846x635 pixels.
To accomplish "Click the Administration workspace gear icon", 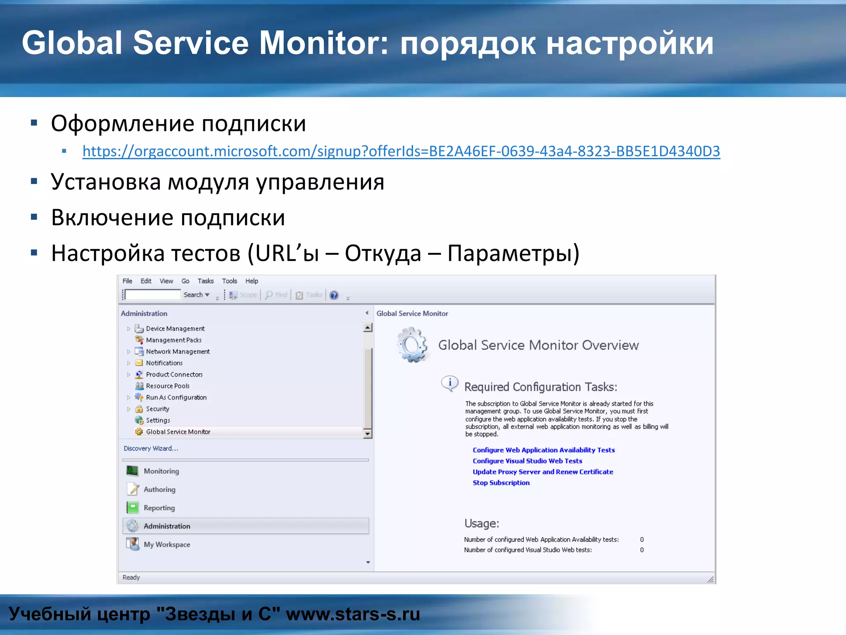I will pyautogui.click(x=133, y=526).
